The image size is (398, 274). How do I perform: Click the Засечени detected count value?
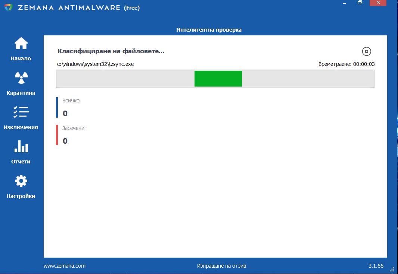pos(65,141)
